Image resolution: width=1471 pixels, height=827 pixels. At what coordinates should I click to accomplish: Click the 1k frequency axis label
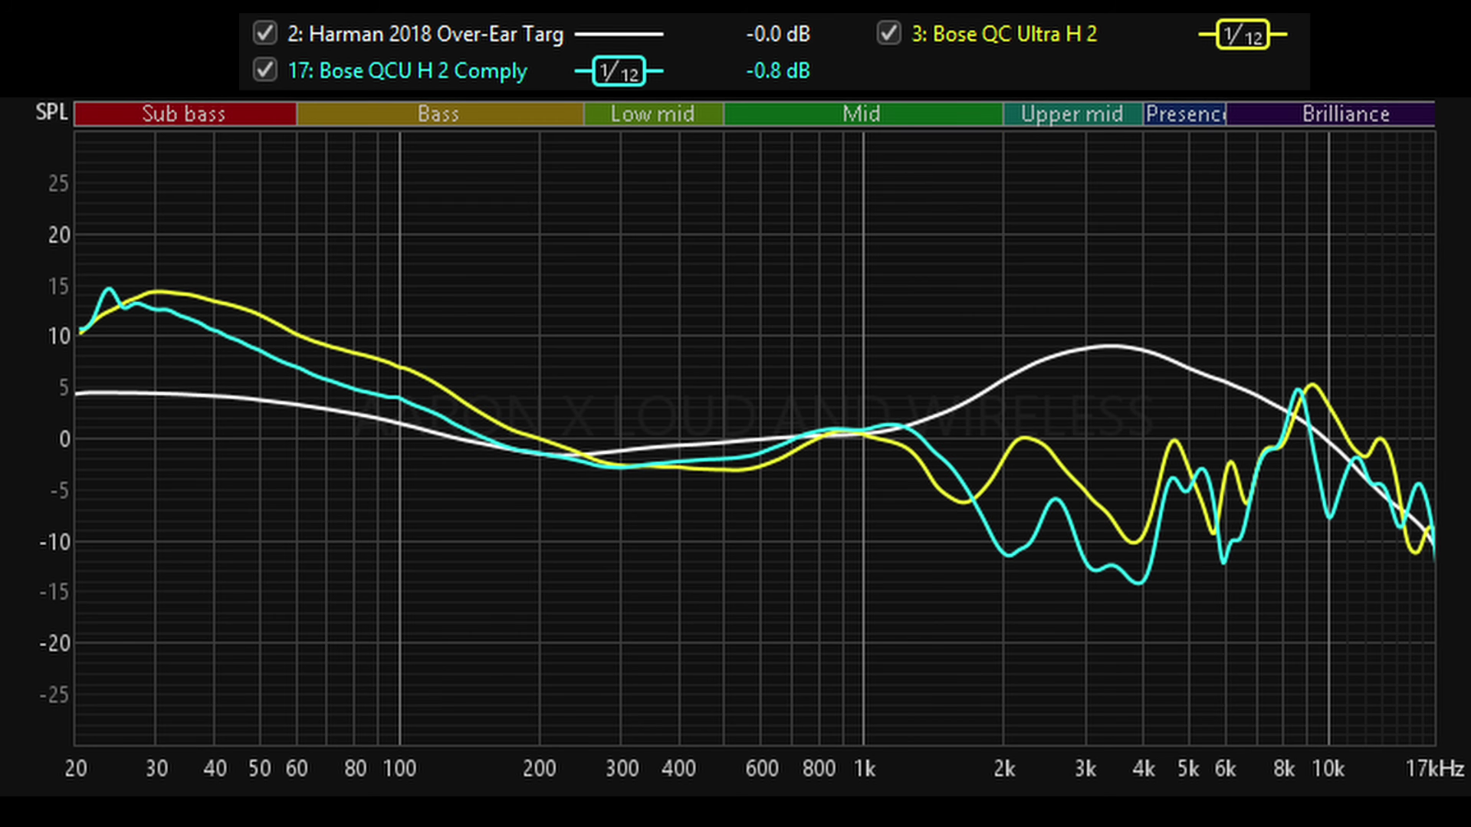coord(865,769)
